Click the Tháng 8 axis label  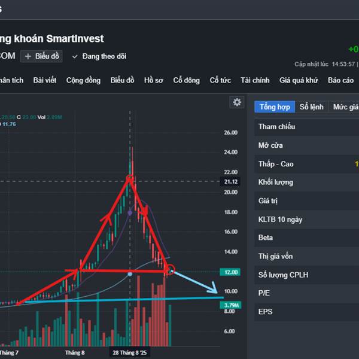75,353
